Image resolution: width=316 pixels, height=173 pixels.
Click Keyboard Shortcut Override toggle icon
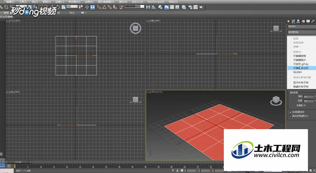coord(93,7)
